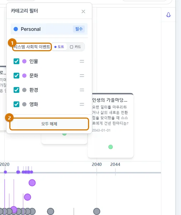Viewport: 181px width, 215px height.
Task: Click the 카테고리 필터 title
Action: (x=24, y=11)
